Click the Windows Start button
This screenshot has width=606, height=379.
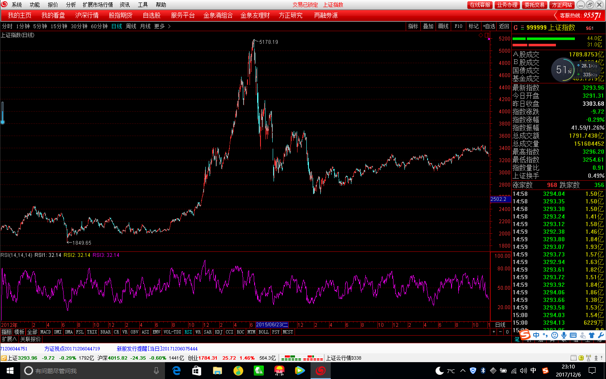pyautogui.click(x=10, y=371)
